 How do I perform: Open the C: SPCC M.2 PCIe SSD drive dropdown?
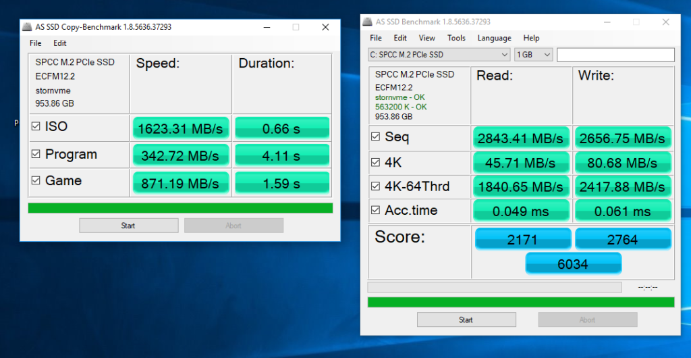[439, 55]
